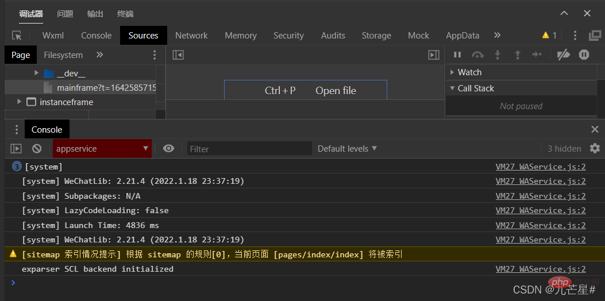The height and width of the screenshot is (301, 605).
Task: Open the DevTools three-dot customize menu
Action: pyautogui.click(x=575, y=36)
